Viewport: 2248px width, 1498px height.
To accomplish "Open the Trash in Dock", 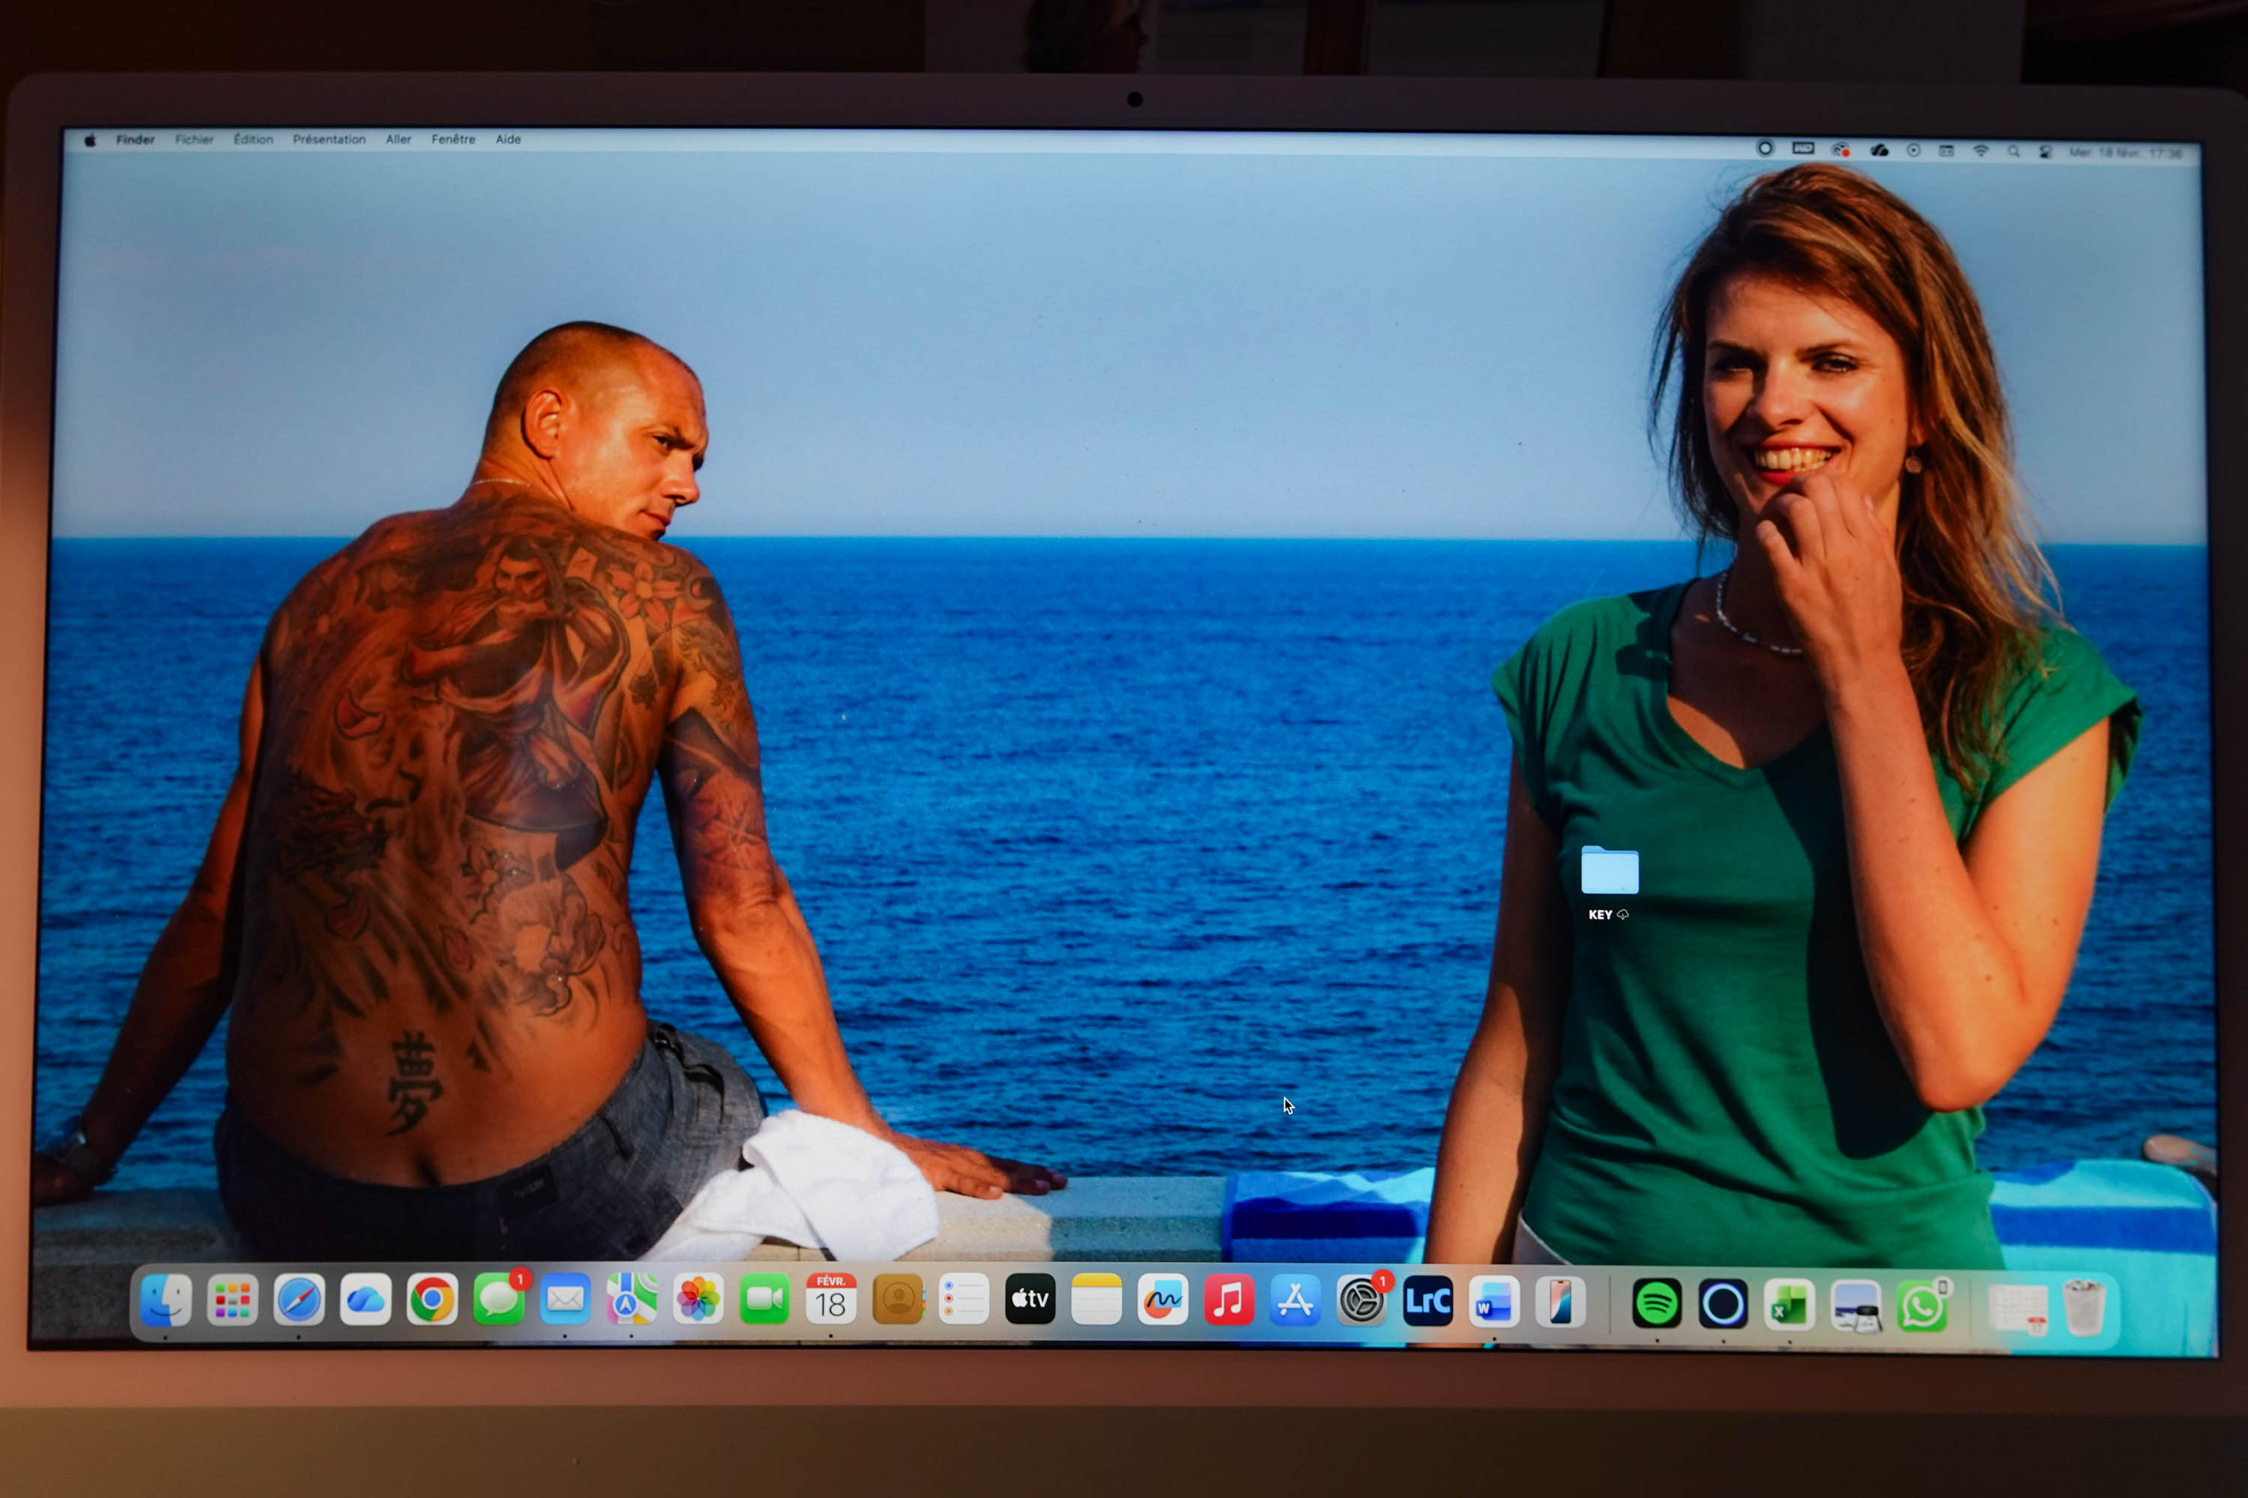I will point(2084,1308).
